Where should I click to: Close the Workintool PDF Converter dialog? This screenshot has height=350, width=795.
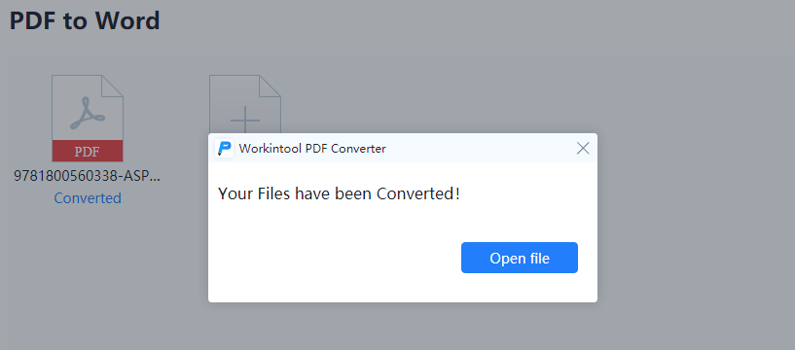(583, 149)
